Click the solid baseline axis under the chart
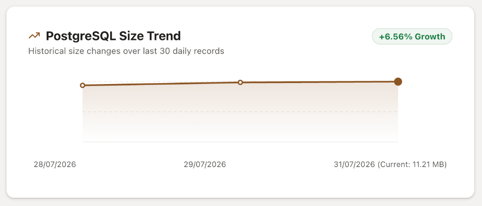This screenshot has width=482, height=206. point(241,142)
